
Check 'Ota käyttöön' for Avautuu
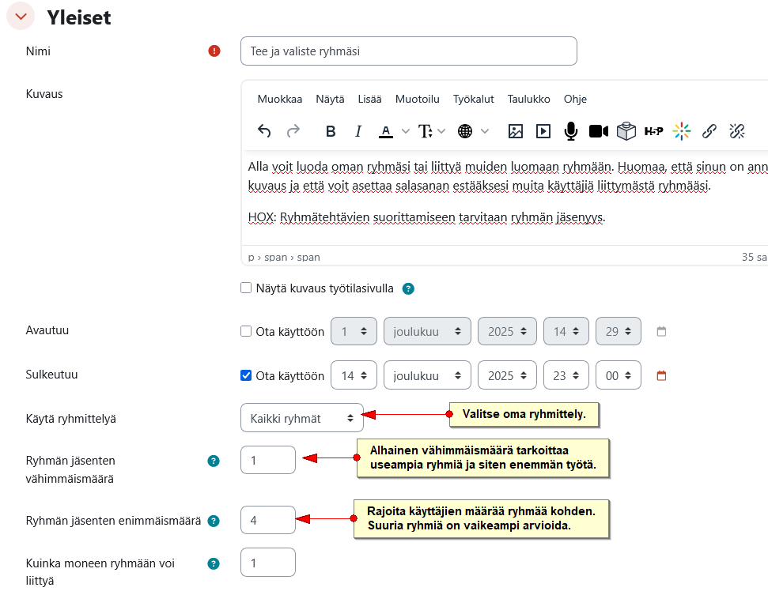coord(246,331)
